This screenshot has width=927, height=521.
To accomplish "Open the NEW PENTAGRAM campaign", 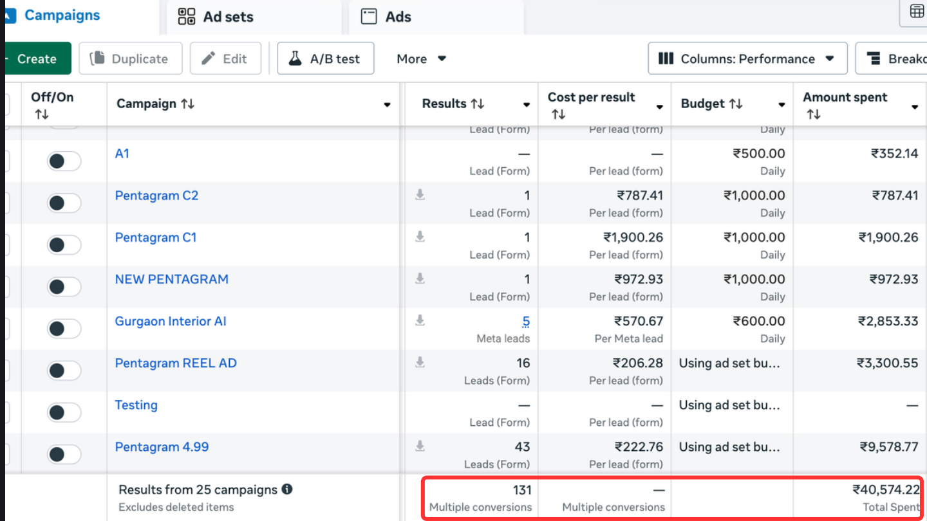I will click(x=172, y=279).
